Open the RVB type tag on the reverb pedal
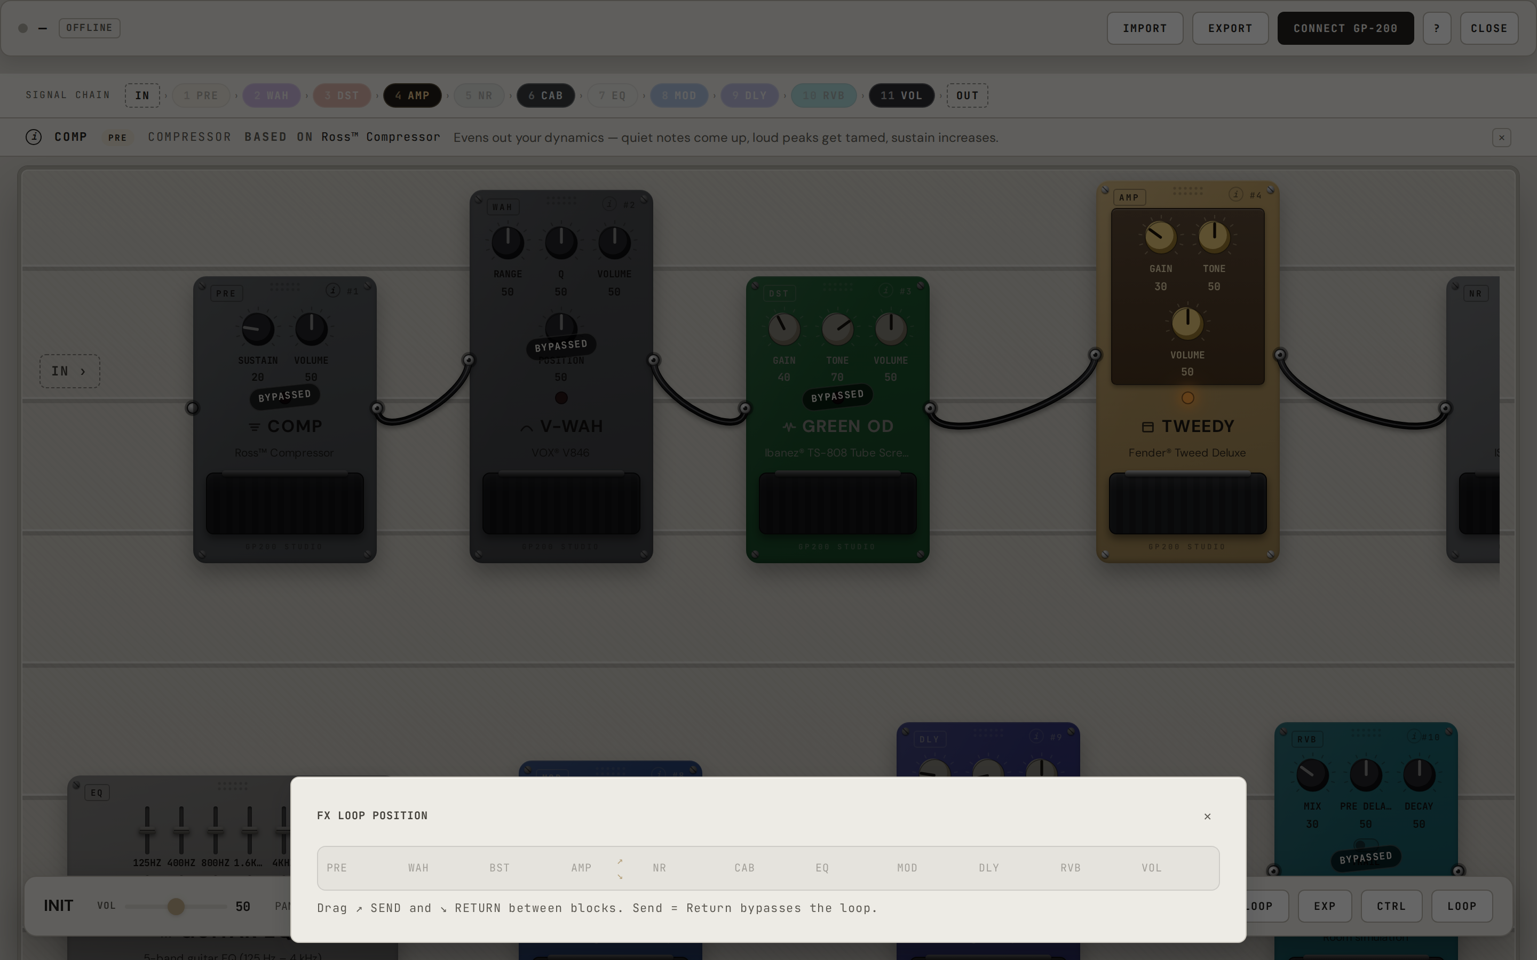Image resolution: width=1537 pixels, height=960 pixels. tap(1307, 739)
